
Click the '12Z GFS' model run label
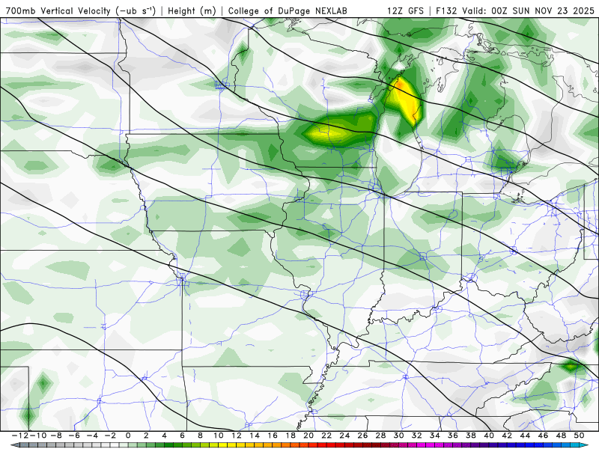(405, 10)
